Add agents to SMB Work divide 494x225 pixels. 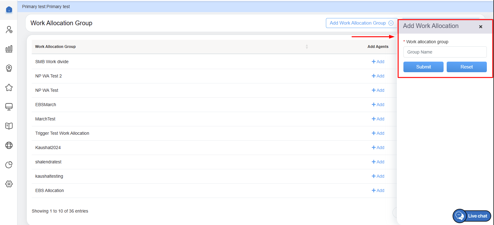point(378,62)
